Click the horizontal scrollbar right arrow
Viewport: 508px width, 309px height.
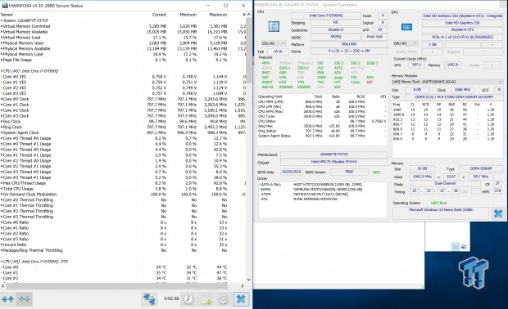(243, 286)
